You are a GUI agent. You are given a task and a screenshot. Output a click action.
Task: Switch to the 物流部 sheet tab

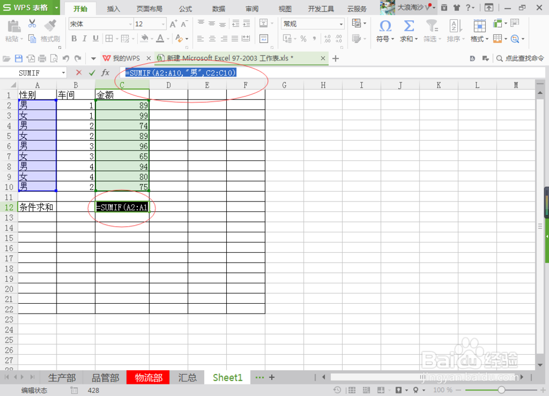(148, 377)
